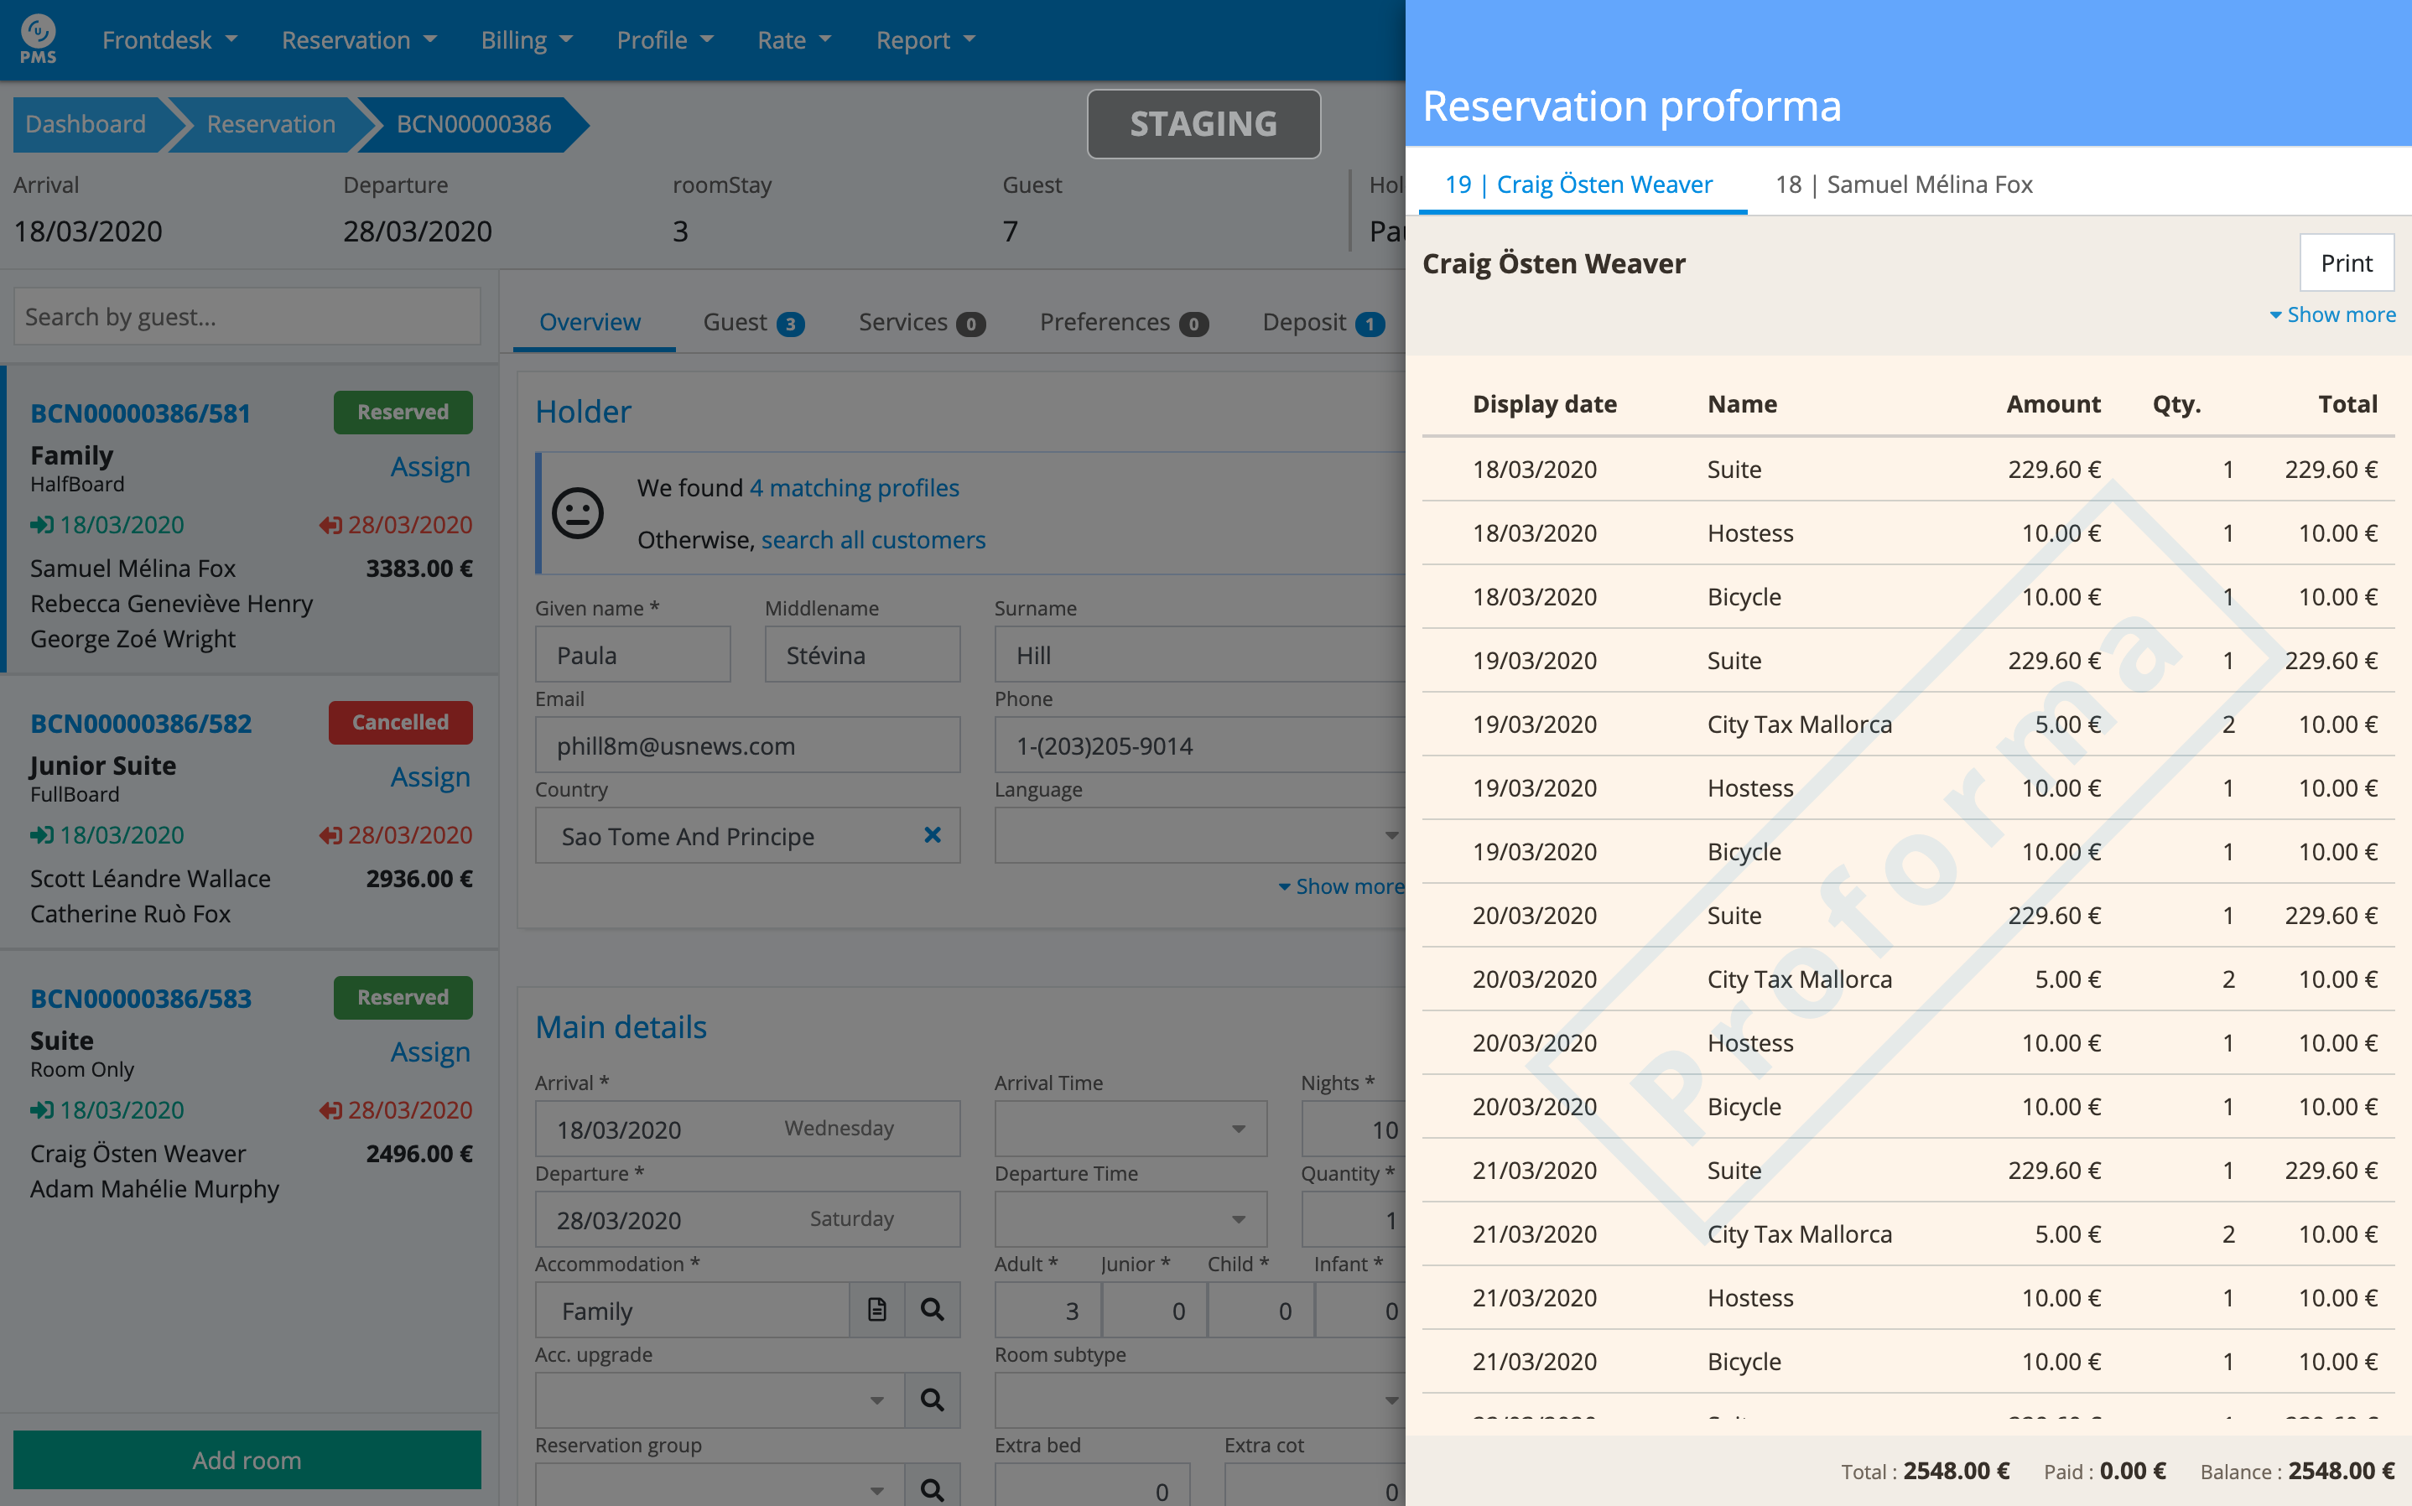The width and height of the screenshot is (2412, 1506).
Task: Open the Arrival Time dropdown
Action: tap(1238, 1129)
